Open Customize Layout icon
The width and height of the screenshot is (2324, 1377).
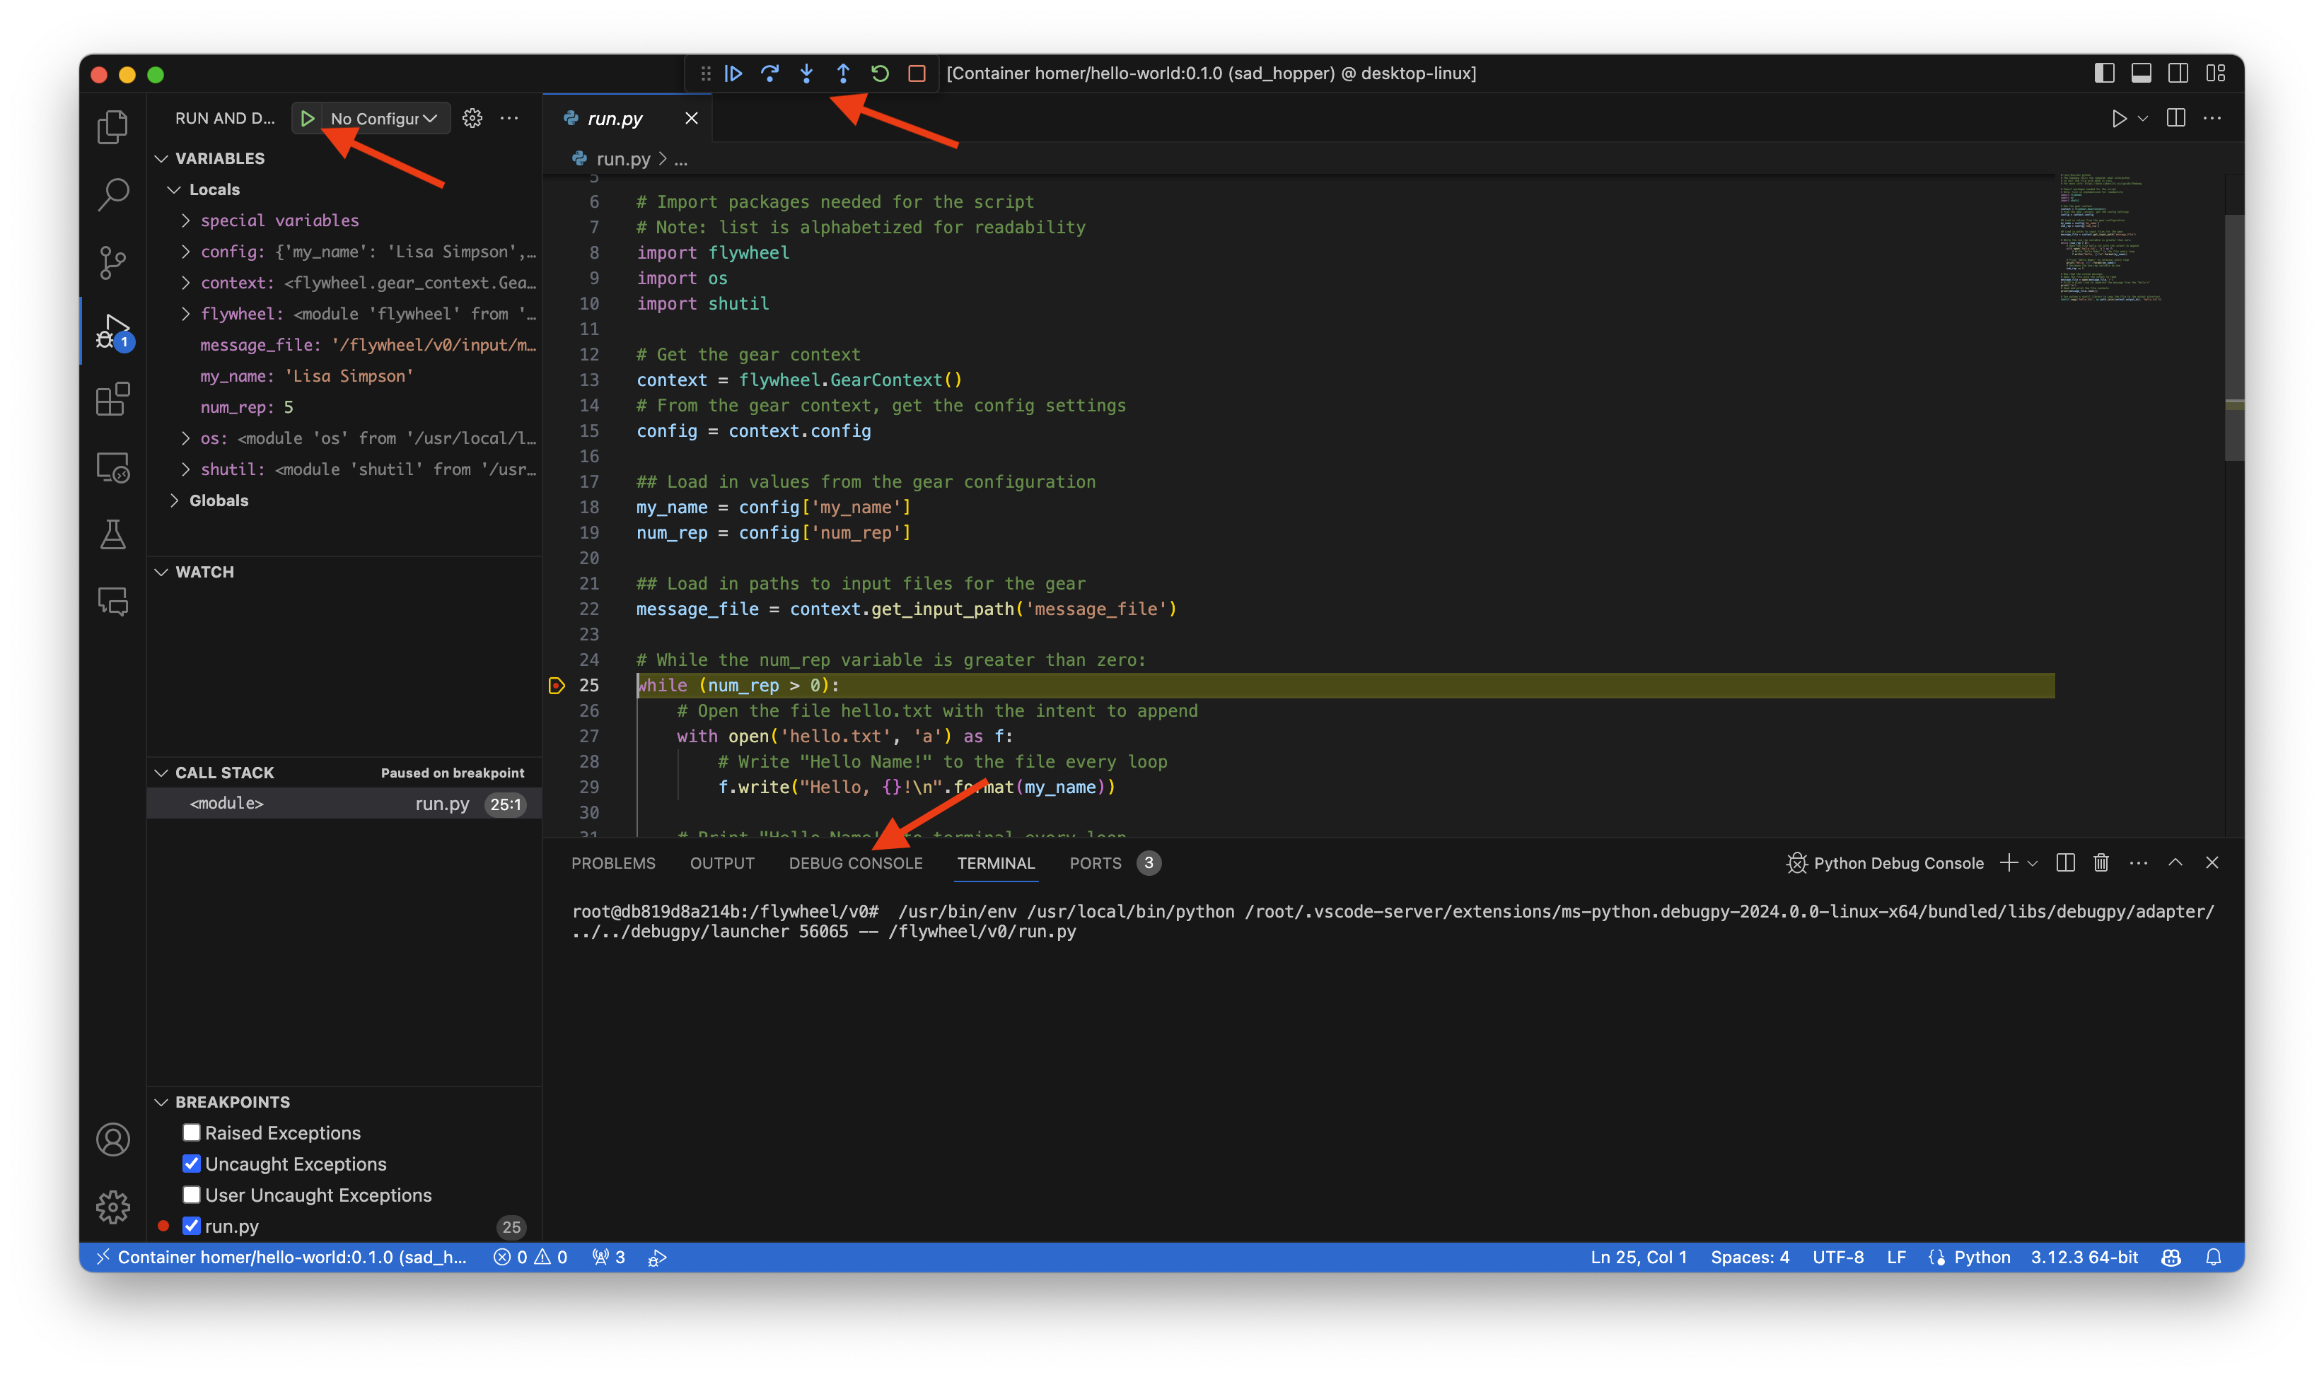[2215, 74]
